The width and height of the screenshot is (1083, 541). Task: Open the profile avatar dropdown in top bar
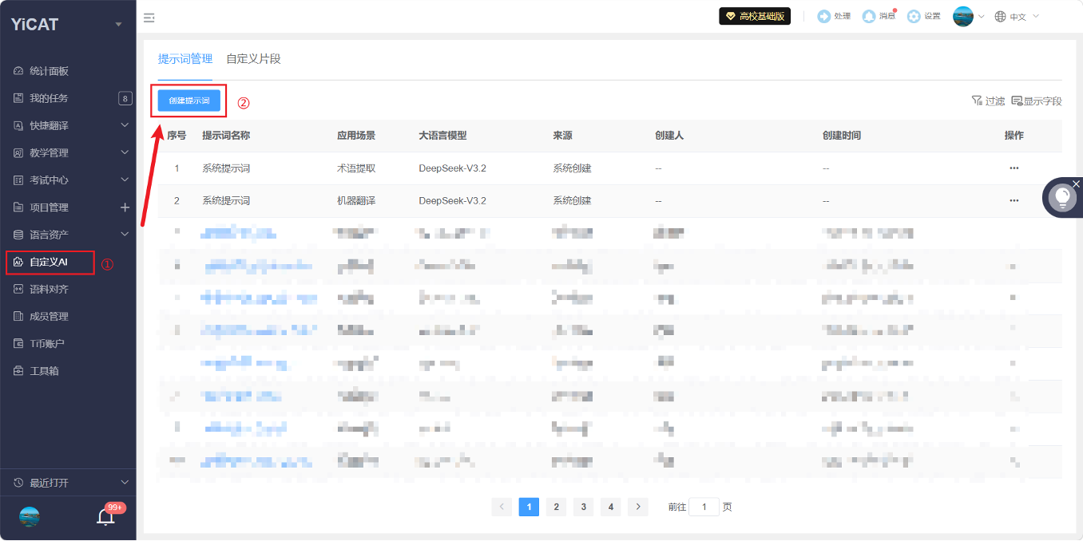click(968, 16)
